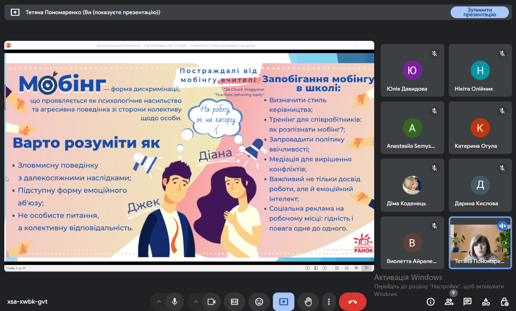Open audio settings chevron beside microphone

159,302
